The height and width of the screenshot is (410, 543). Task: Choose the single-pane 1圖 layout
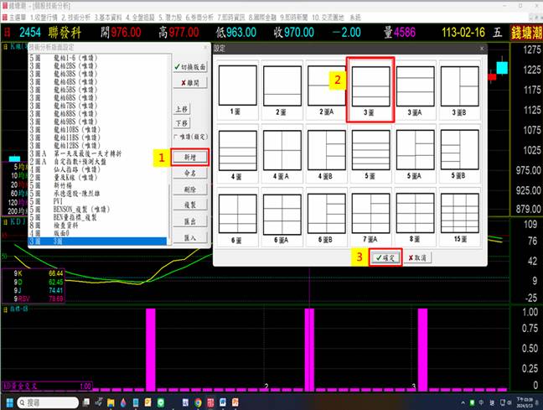coord(238,90)
